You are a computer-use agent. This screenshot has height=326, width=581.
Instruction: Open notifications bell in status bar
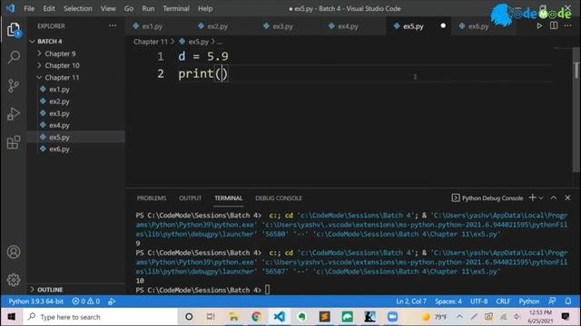tap(568, 302)
